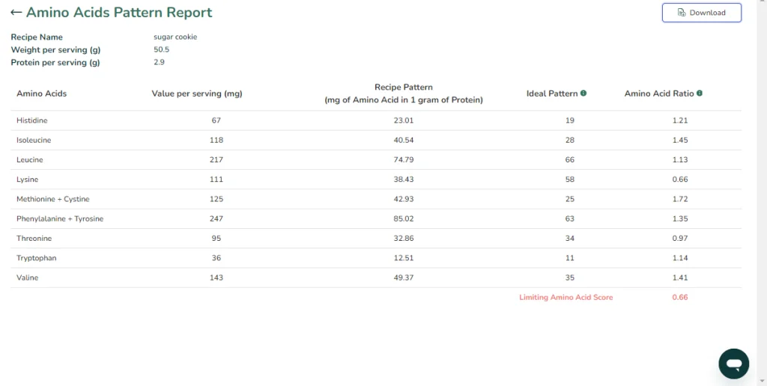The width and height of the screenshot is (767, 386).
Task: Click the back arrow beside the report title
Action: [x=16, y=13]
